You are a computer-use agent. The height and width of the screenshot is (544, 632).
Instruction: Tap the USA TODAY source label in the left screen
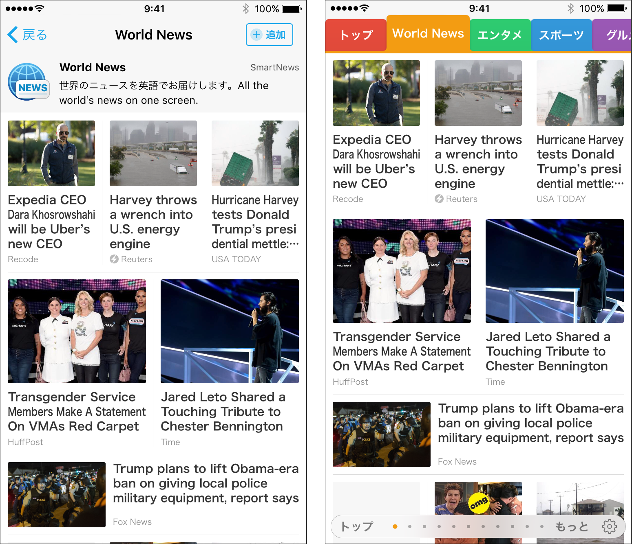(236, 259)
